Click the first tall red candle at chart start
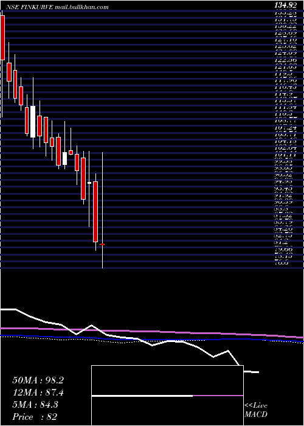The width and height of the screenshot is (304, 426). pos(2,38)
